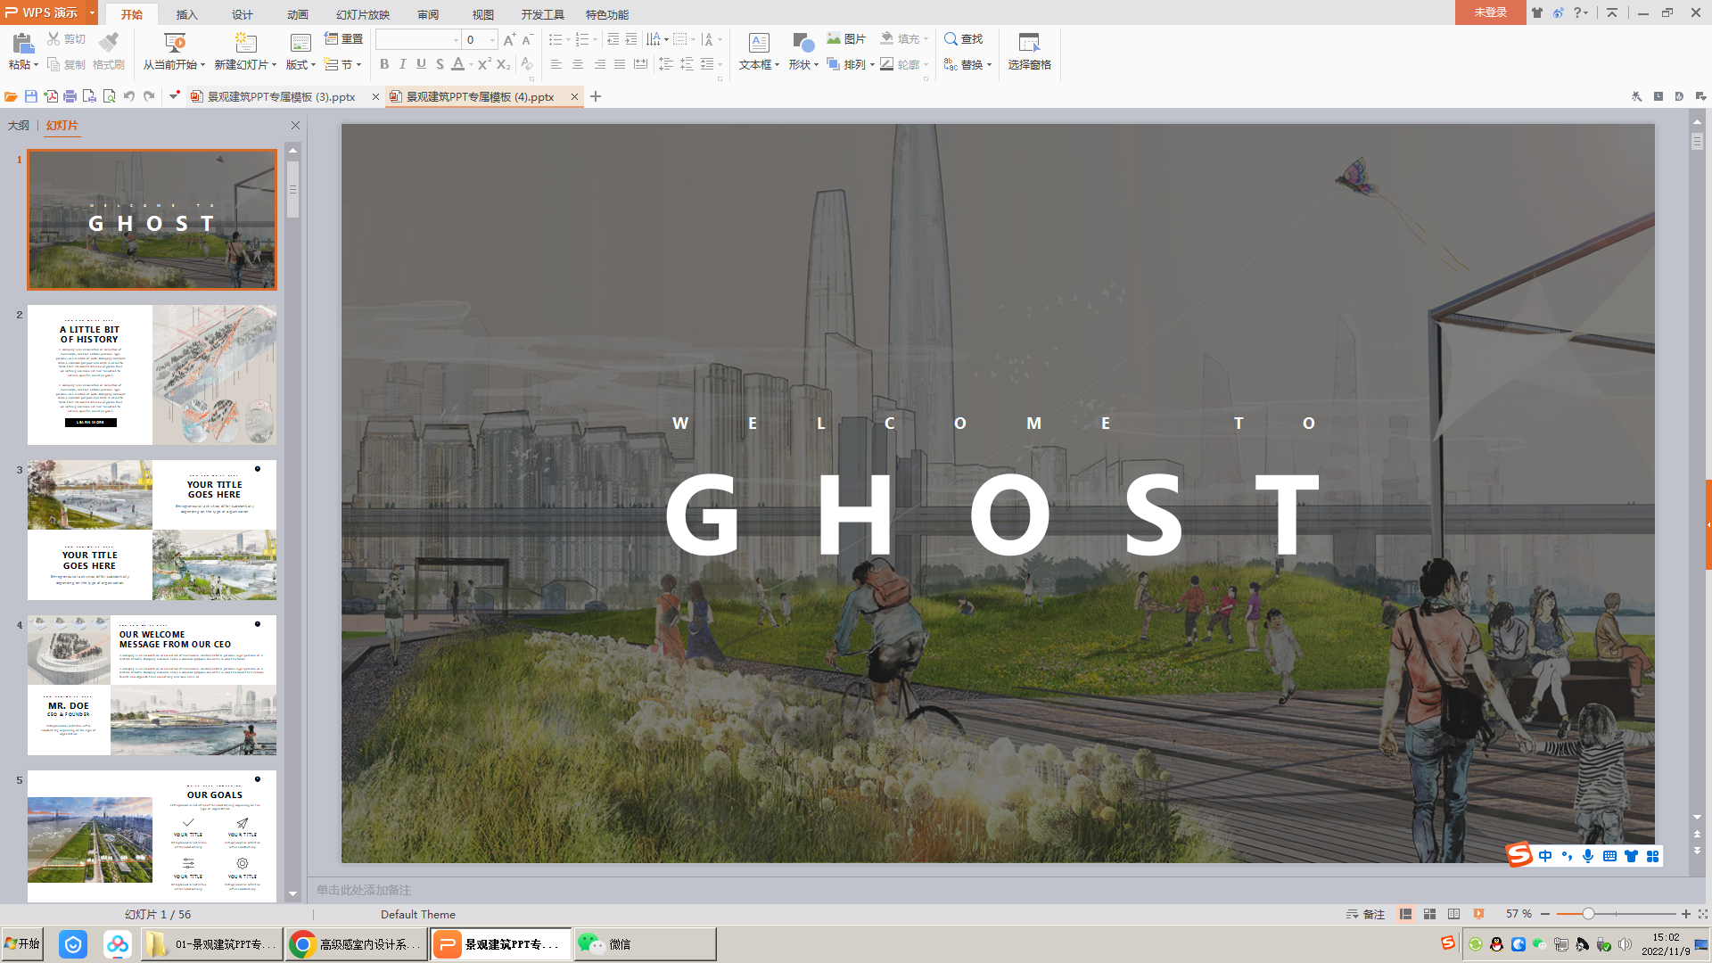
Task: Click the Print icon in quick access bar
Action: click(70, 96)
